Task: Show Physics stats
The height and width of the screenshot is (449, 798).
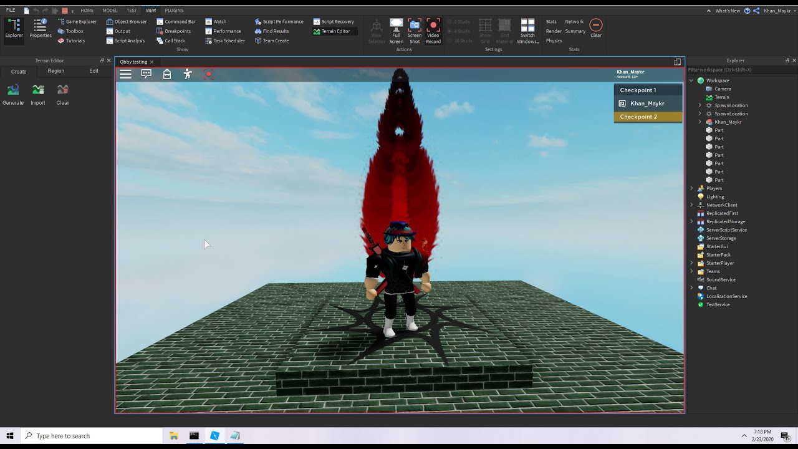Action: (x=554, y=41)
